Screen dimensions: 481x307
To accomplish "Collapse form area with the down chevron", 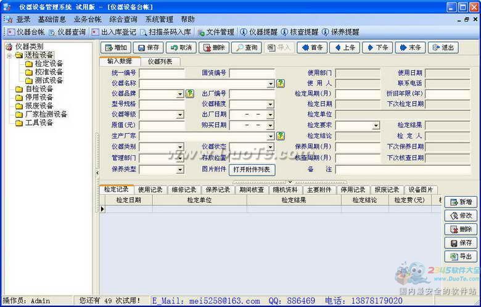I will coord(290,182).
